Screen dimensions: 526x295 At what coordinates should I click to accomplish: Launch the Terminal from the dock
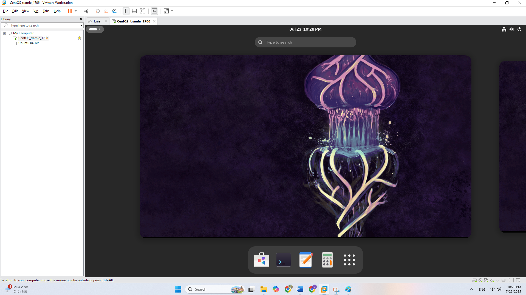(x=284, y=260)
